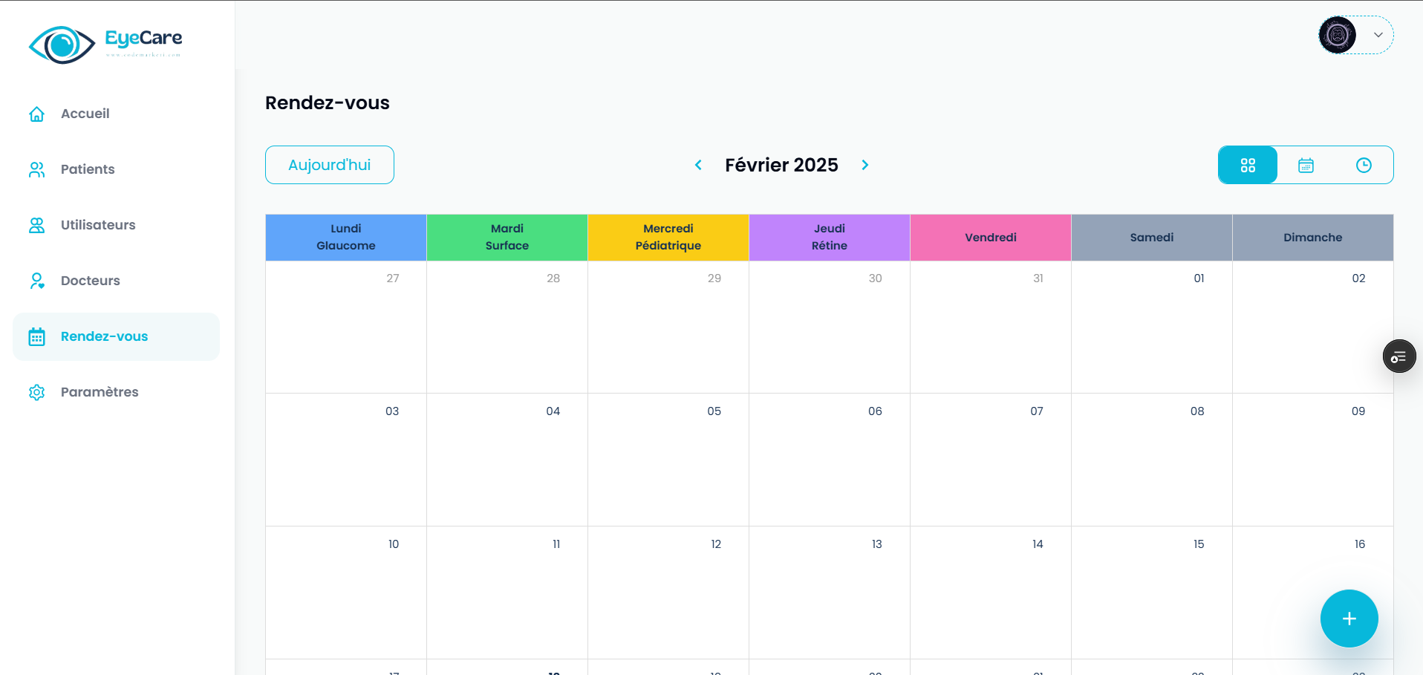Expand the user profile dropdown chevron
This screenshot has height=675, width=1423.
click(x=1378, y=35)
